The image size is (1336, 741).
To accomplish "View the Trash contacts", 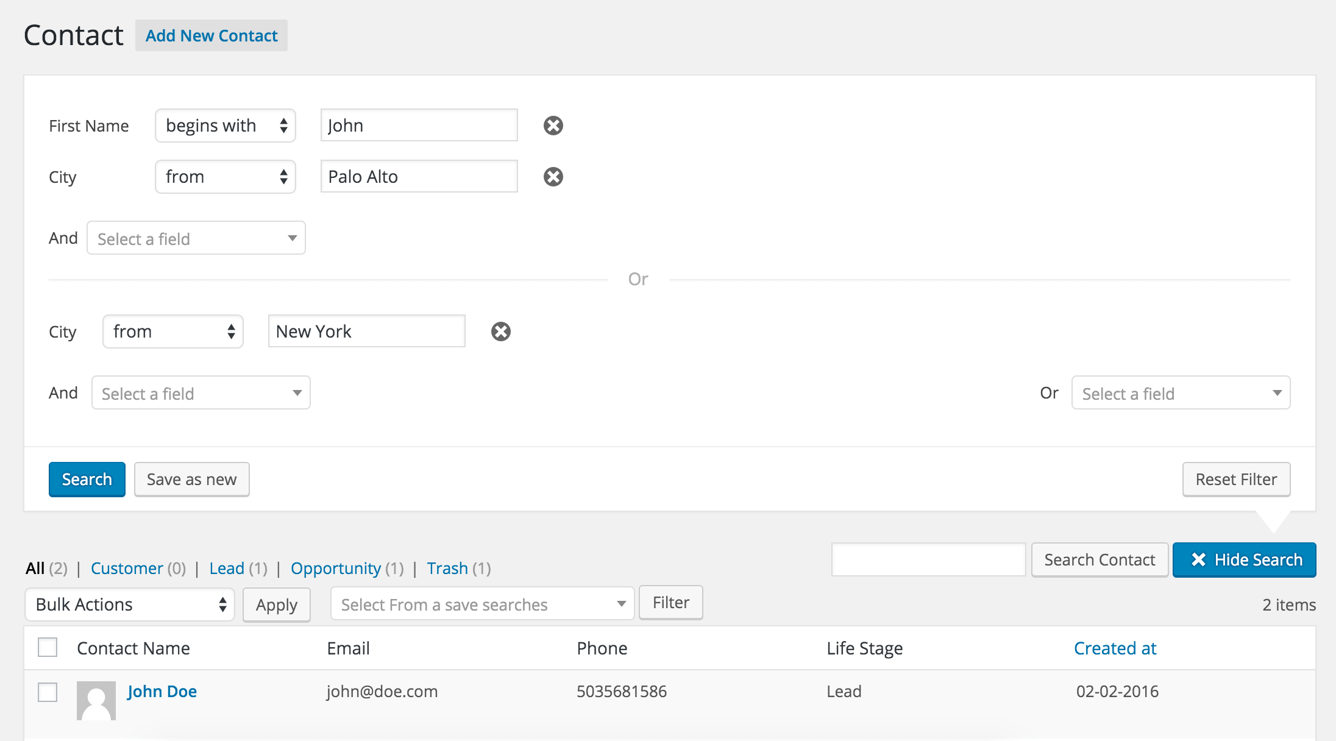I will coord(447,569).
